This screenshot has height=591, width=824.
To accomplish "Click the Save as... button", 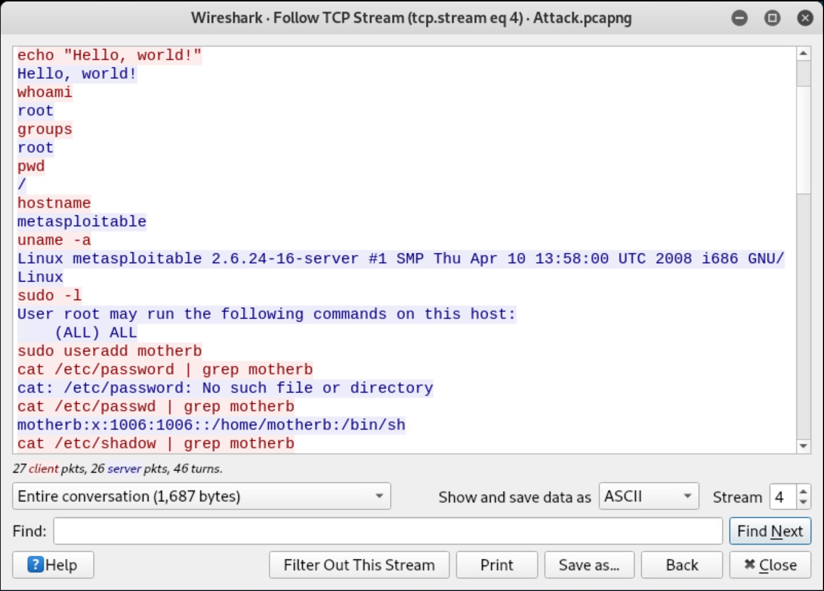I will click(x=589, y=565).
